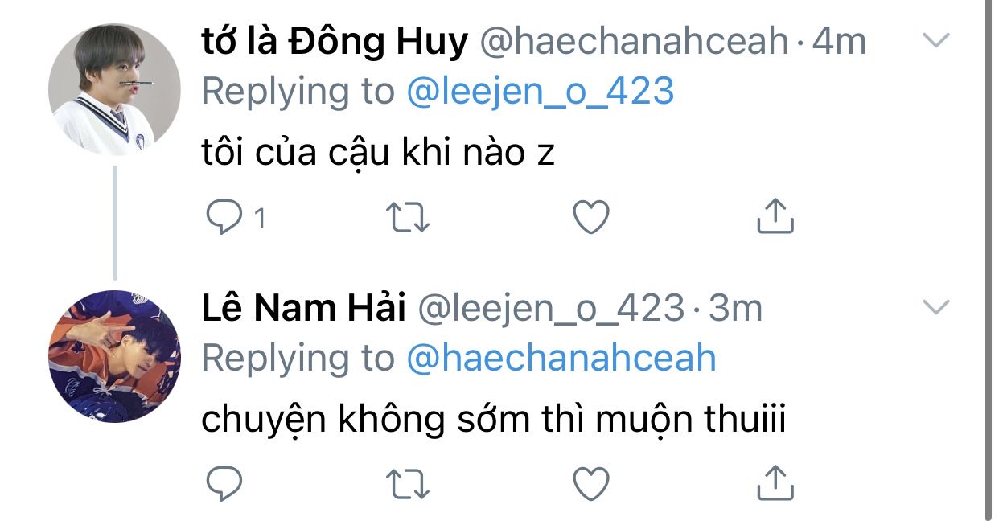The width and height of the screenshot is (999, 525).
Task: Click the display name 'Lê Nam Hải'
Action: tap(303, 308)
